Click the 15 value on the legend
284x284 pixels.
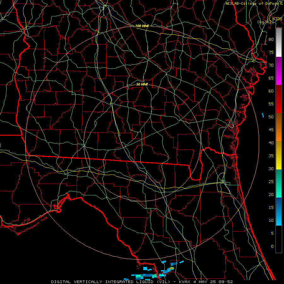click(x=271, y=208)
